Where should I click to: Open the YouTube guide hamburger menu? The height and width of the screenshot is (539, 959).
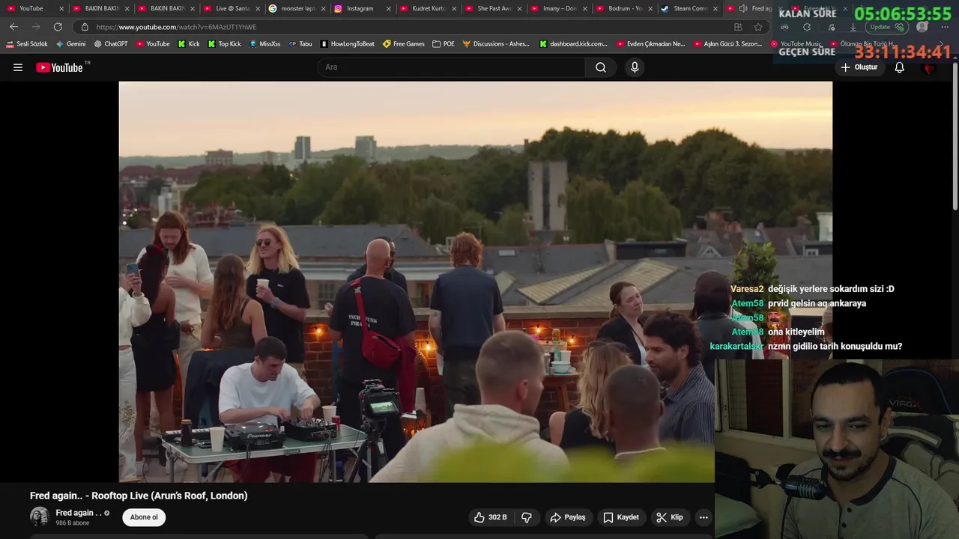[x=18, y=67]
